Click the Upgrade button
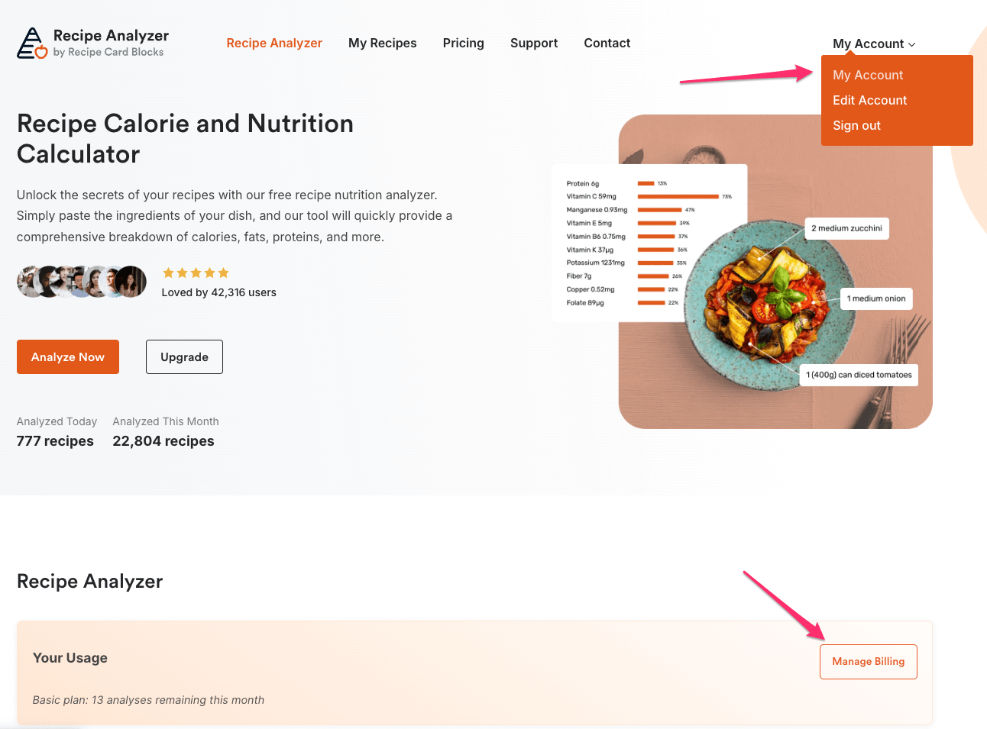 click(184, 356)
